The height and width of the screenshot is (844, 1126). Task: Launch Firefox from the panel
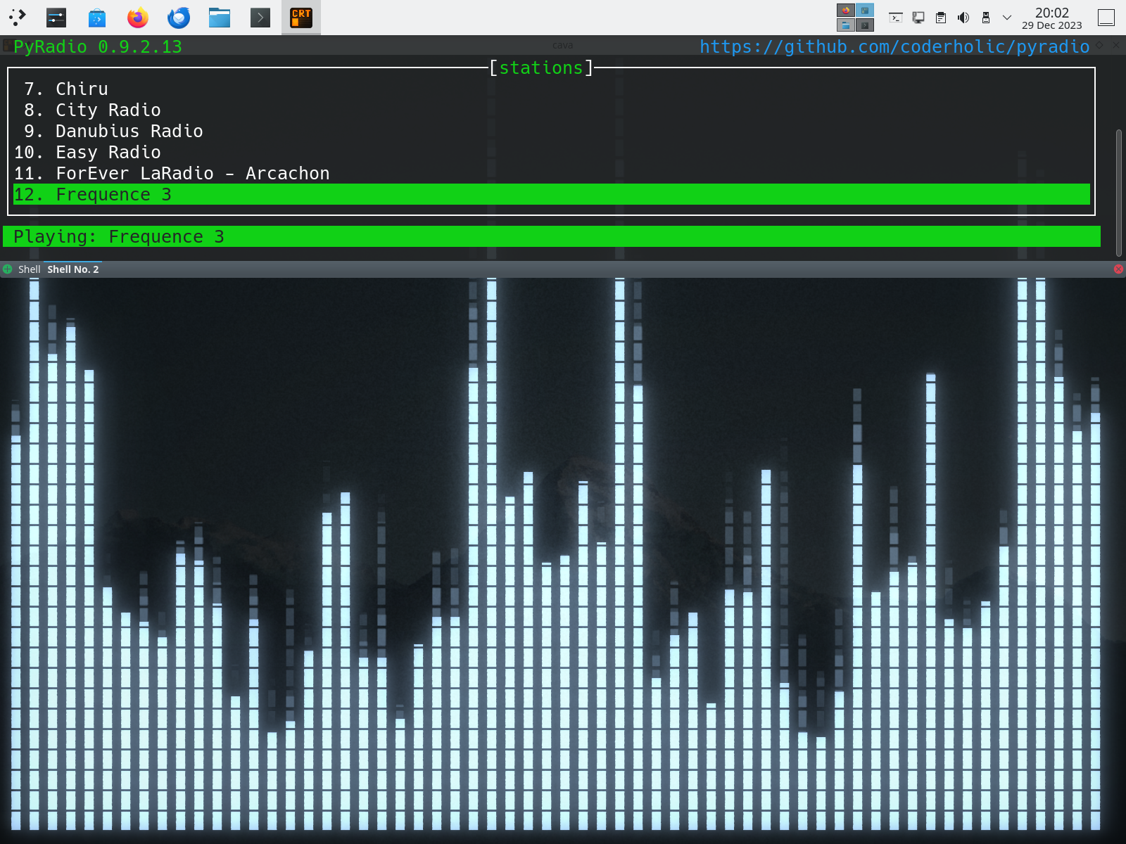[138, 17]
